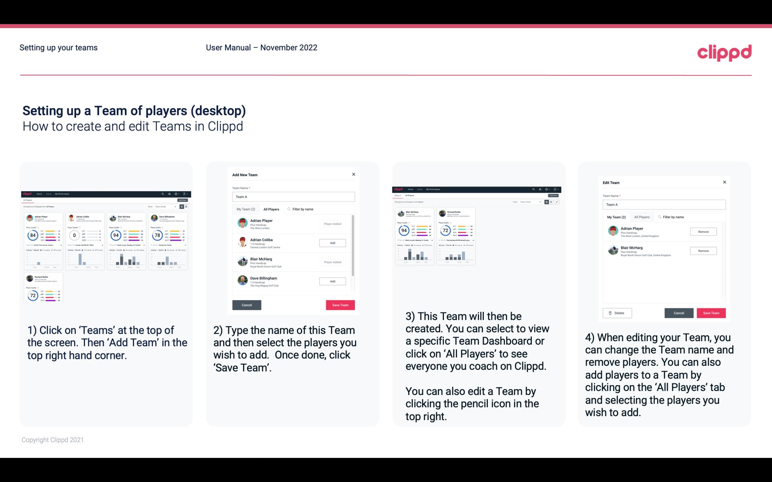Click the Remove button next to Adrian Player
772x482 pixels.
703,232
